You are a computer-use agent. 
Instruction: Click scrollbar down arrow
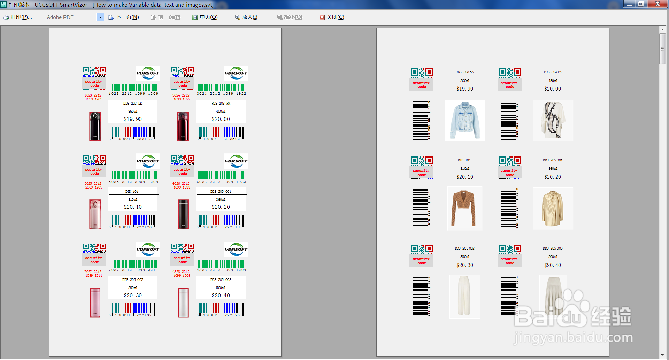pos(662,355)
